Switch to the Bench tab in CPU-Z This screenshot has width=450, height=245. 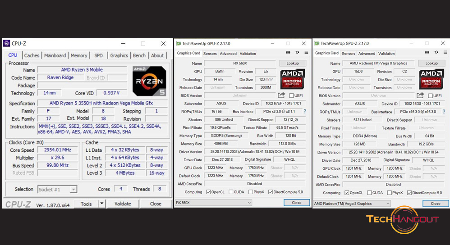(139, 55)
